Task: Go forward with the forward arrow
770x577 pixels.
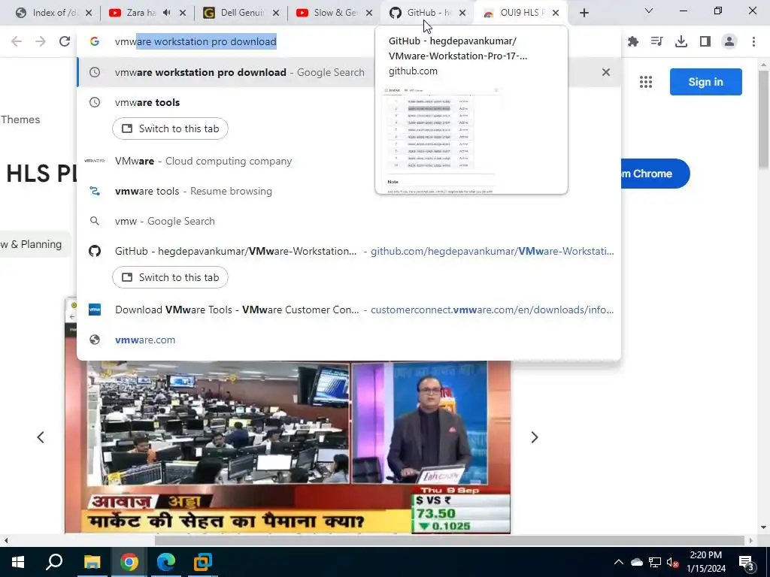Action: pyautogui.click(x=41, y=41)
